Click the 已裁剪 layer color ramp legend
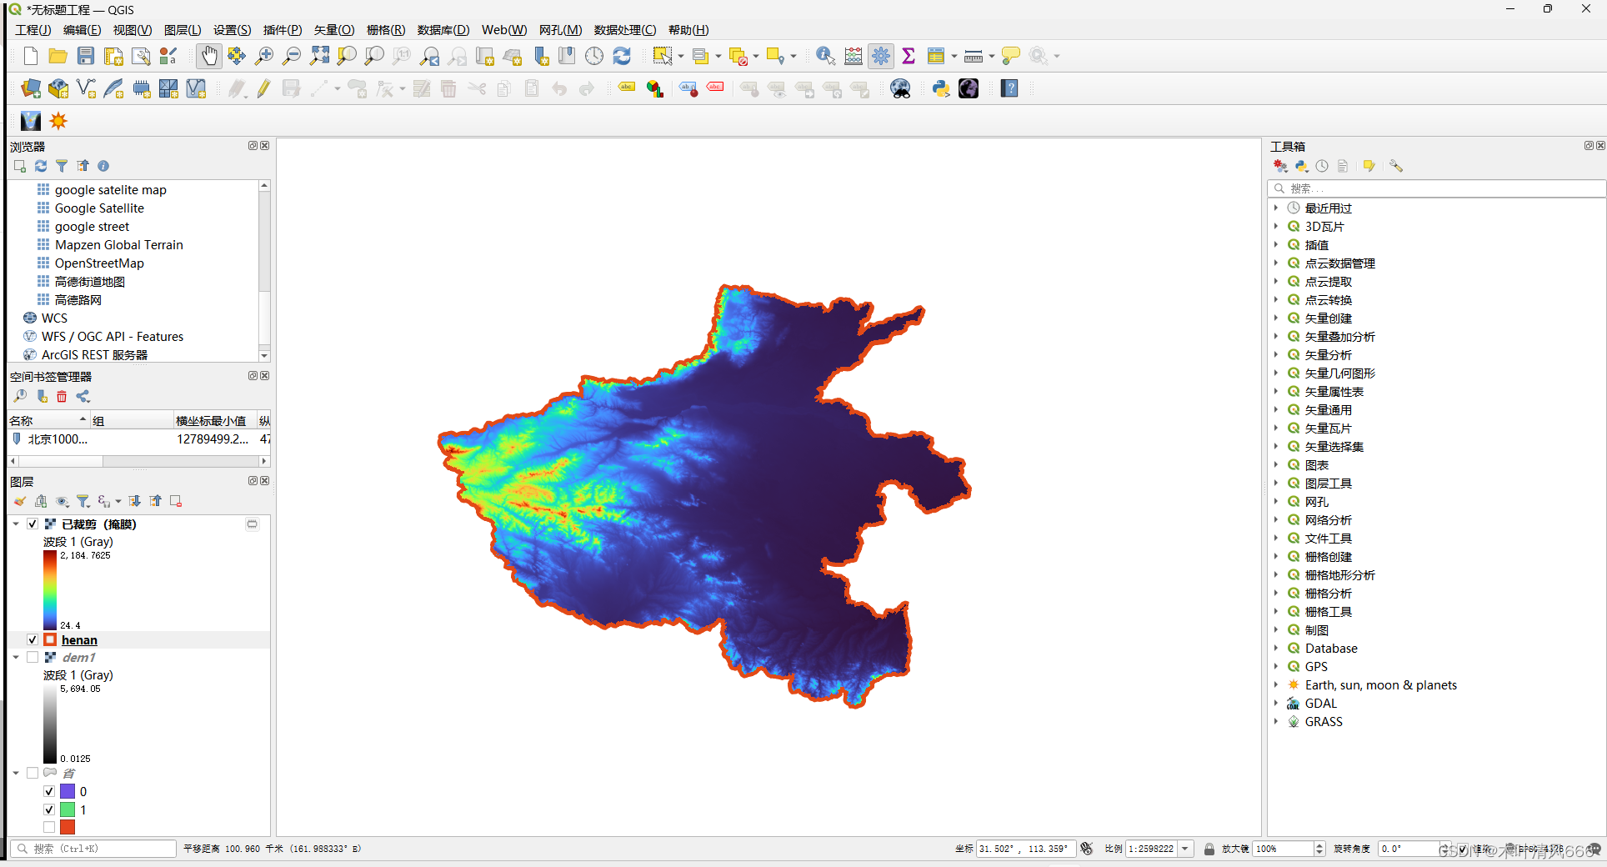This screenshot has width=1607, height=867. click(x=50, y=590)
